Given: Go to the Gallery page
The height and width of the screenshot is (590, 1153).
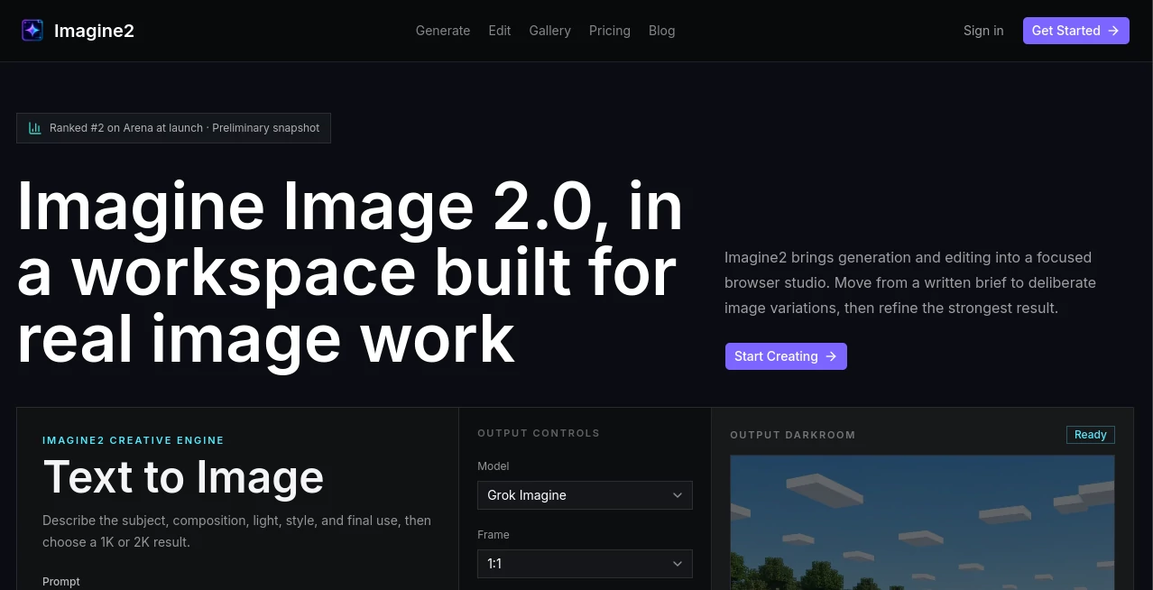Looking at the screenshot, I should tap(550, 31).
